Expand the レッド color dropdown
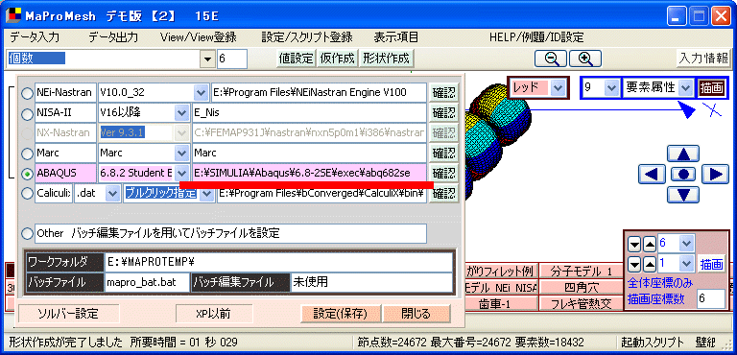Screen dimensions: 737x355 [x=558, y=87]
